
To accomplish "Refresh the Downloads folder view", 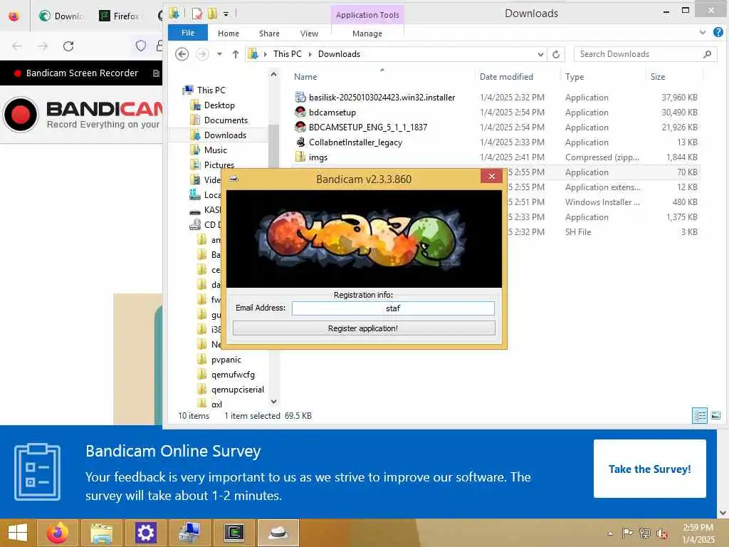I will tap(556, 54).
